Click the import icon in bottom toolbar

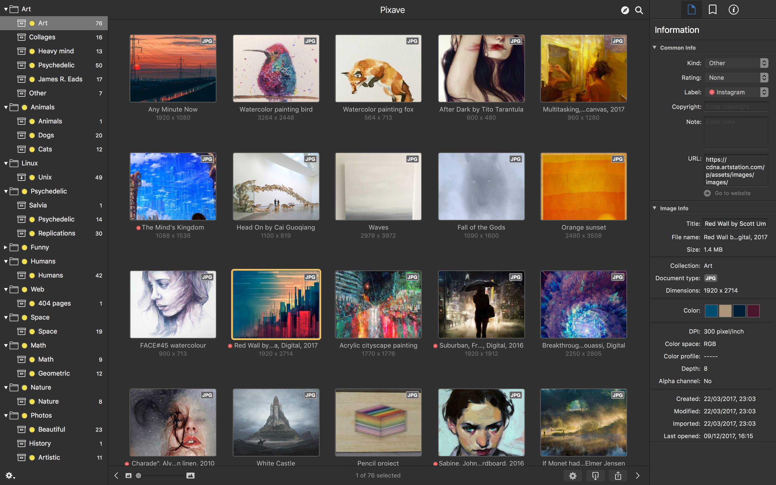pos(595,475)
